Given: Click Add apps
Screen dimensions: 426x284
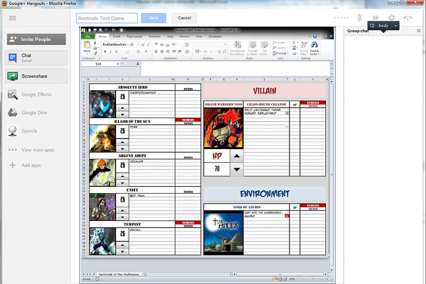Looking at the screenshot, I should pyautogui.click(x=25, y=165).
